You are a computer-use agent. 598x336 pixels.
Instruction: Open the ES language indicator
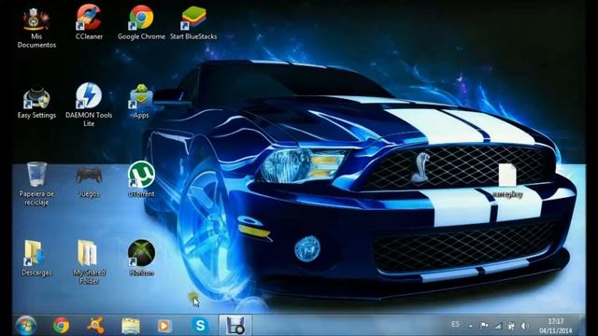coord(455,325)
